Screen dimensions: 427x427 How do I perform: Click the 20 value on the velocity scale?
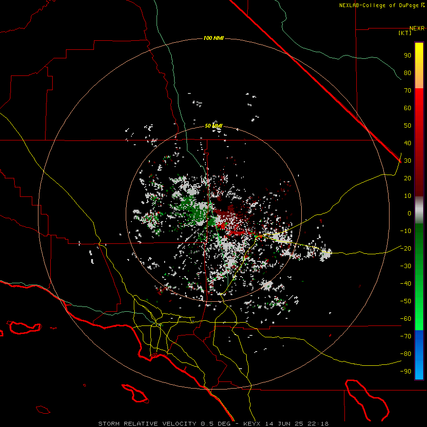click(408, 178)
